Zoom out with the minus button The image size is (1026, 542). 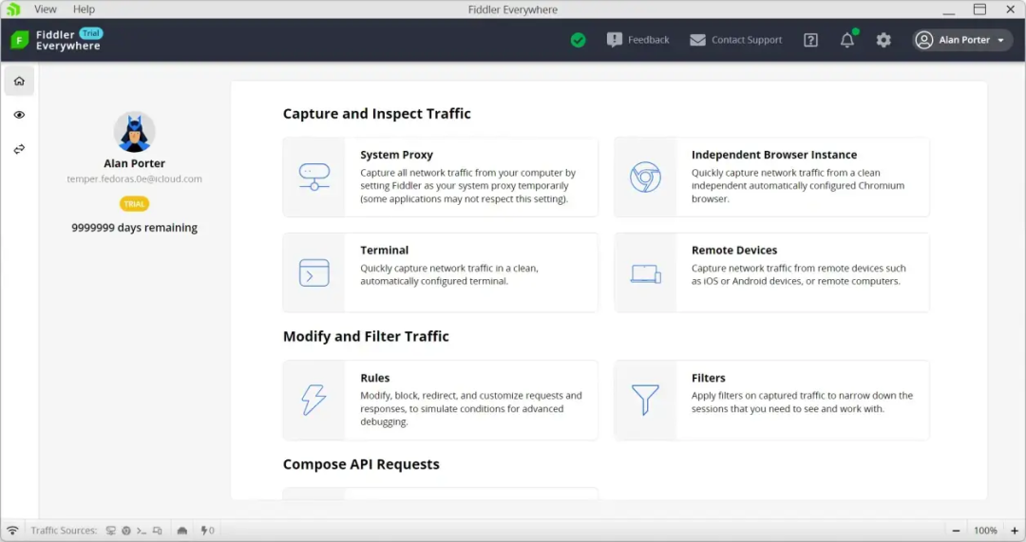pos(956,531)
